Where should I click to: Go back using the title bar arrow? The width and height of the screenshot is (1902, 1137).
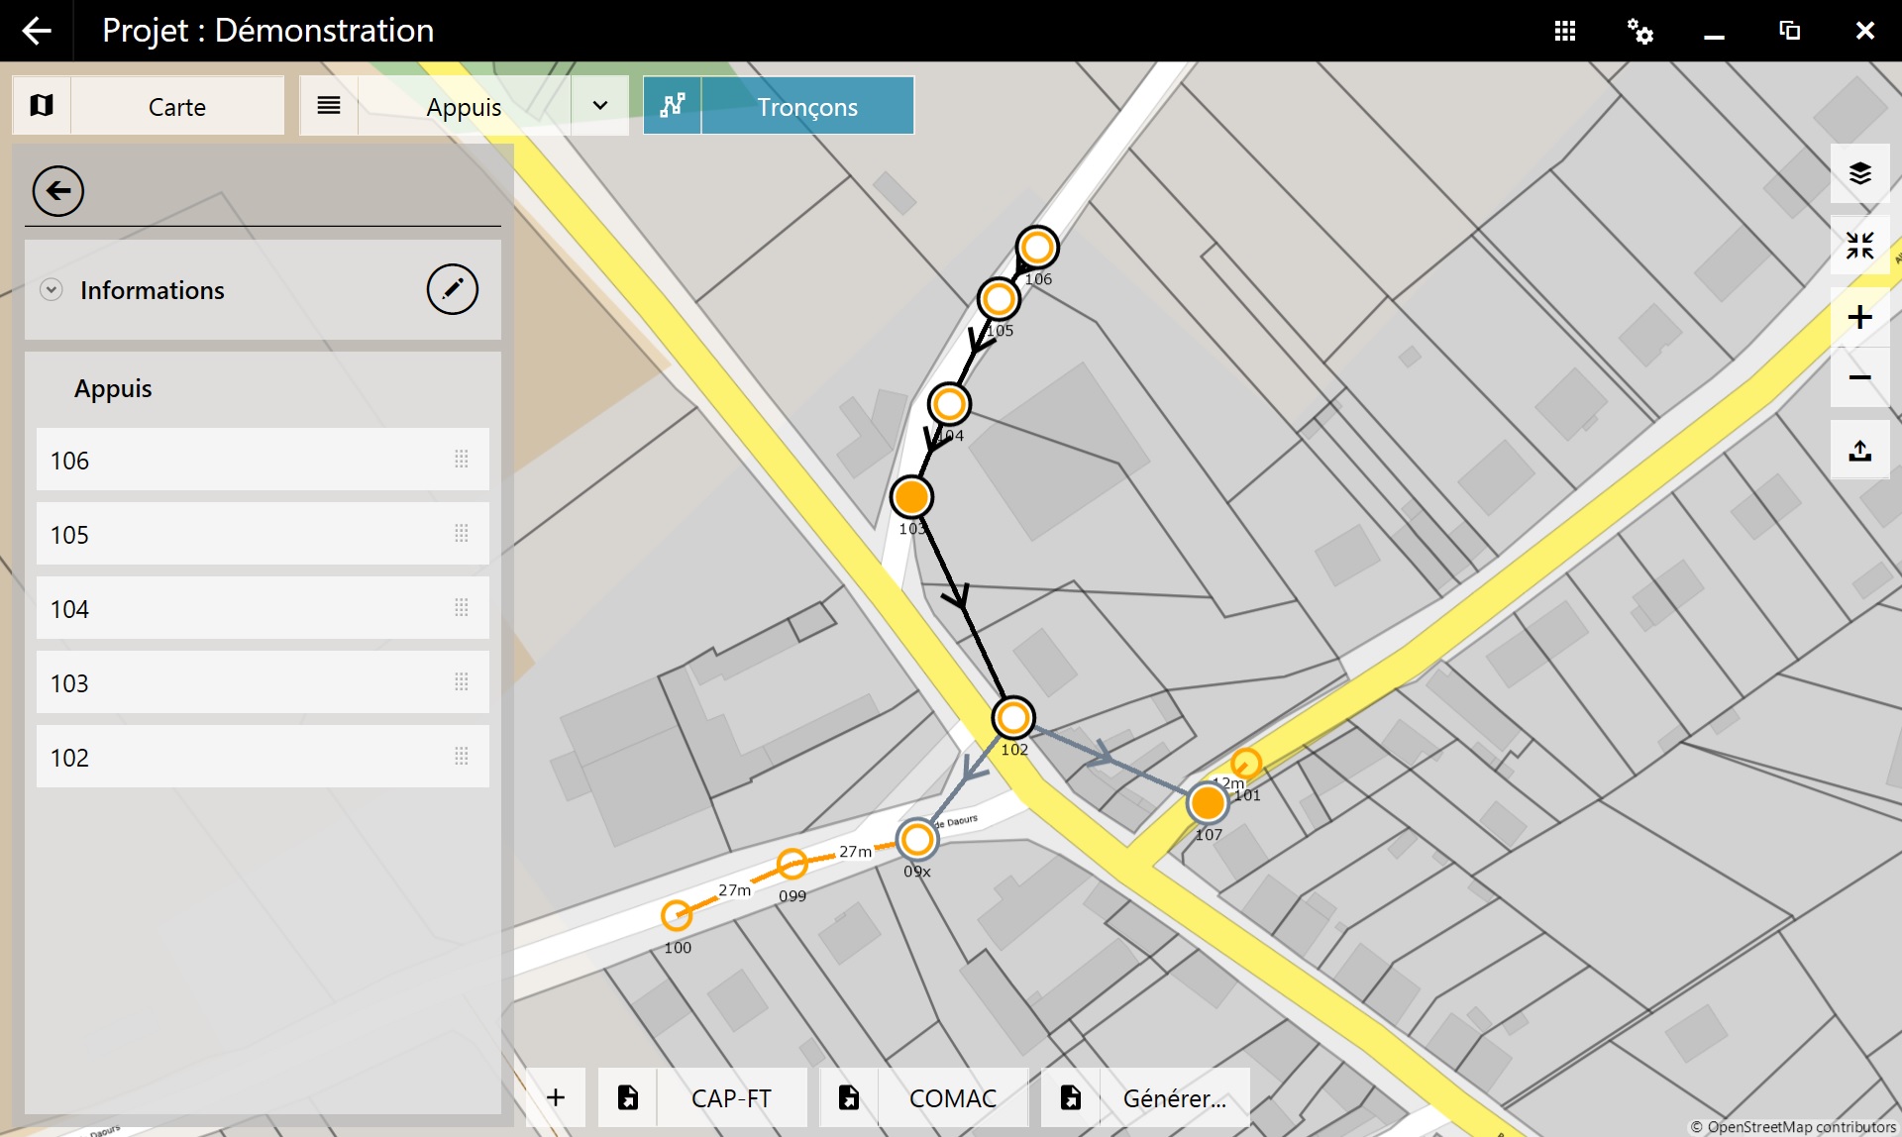coord(37,31)
